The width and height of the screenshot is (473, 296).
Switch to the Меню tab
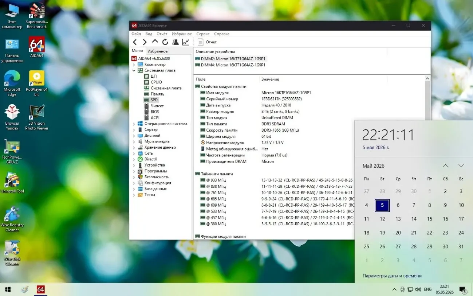137,51
